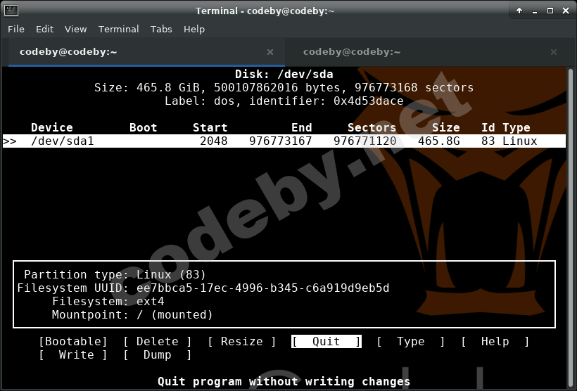This screenshot has width=577, height=391.
Task: Click the 'Mountpoint: / (mounted)' line
Action: pos(132,314)
